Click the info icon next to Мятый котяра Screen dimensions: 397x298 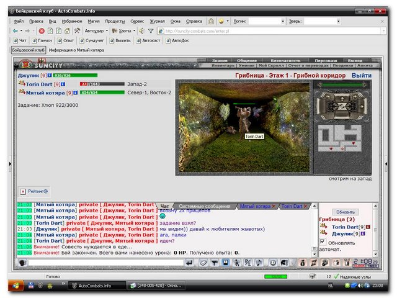point(76,93)
